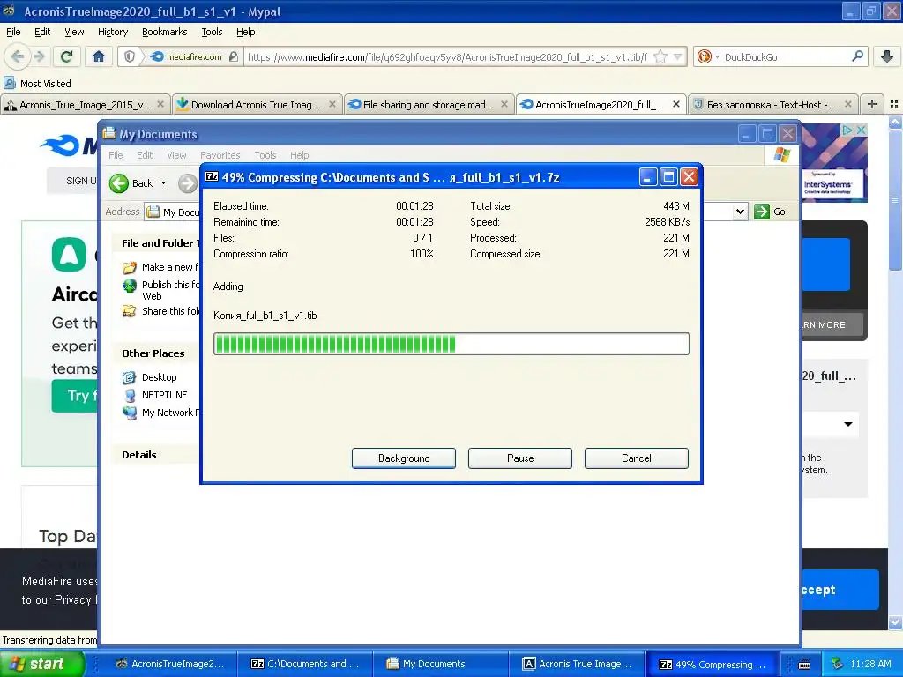Switch to the Text-Host tab
Image resolution: width=903 pixels, height=677 pixels.
(772, 105)
